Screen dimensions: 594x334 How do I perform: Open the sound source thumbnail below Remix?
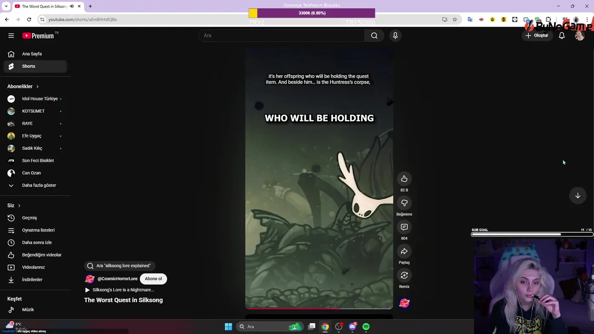[x=404, y=303]
